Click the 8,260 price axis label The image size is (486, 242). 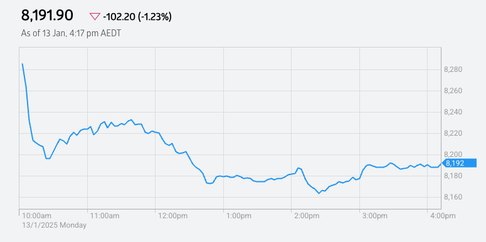[x=453, y=91]
